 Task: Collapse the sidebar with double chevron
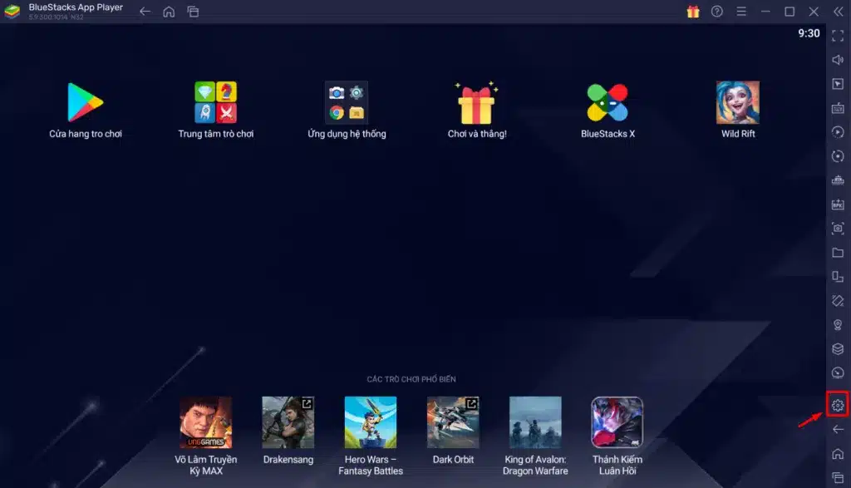pyautogui.click(x=838, y=12)
